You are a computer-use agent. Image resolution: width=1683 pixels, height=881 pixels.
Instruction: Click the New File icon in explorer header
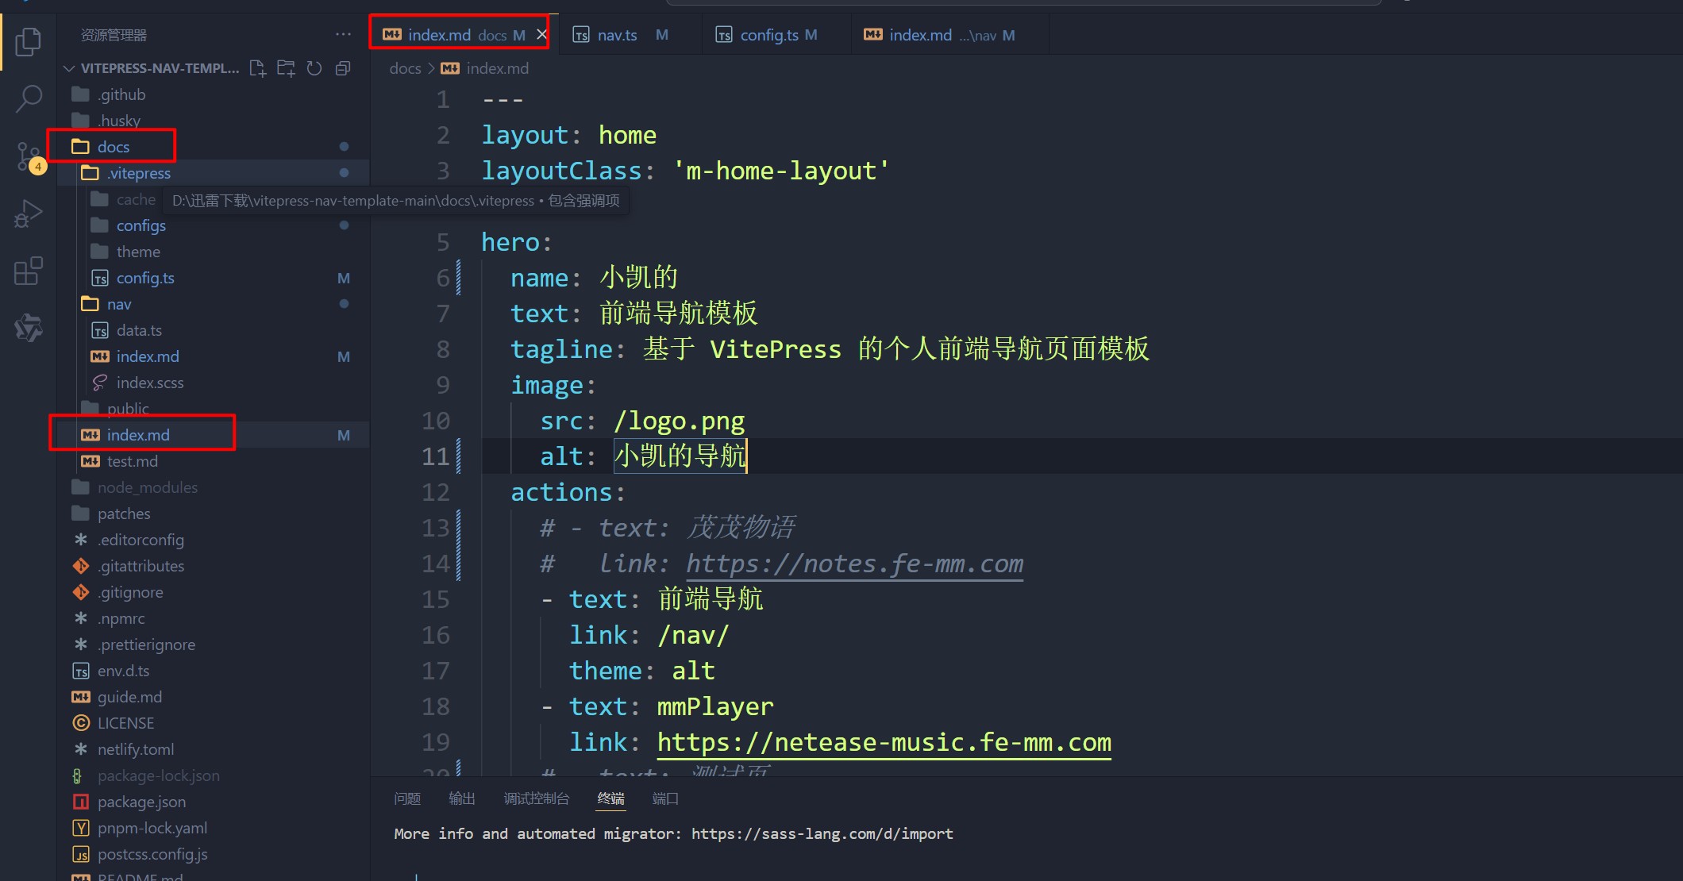(x=257, y=68)
